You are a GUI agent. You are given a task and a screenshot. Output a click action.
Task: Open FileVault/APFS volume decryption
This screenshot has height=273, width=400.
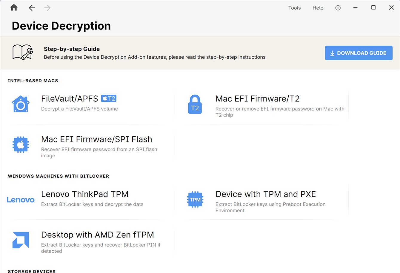coord(69,98)
